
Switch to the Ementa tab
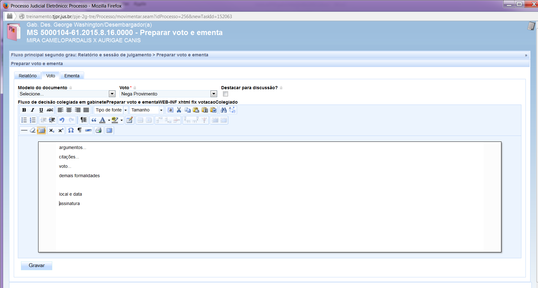72,76
